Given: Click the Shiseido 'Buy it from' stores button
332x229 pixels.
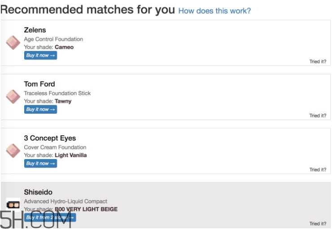Looking at the screenshot, I should 50,217.
